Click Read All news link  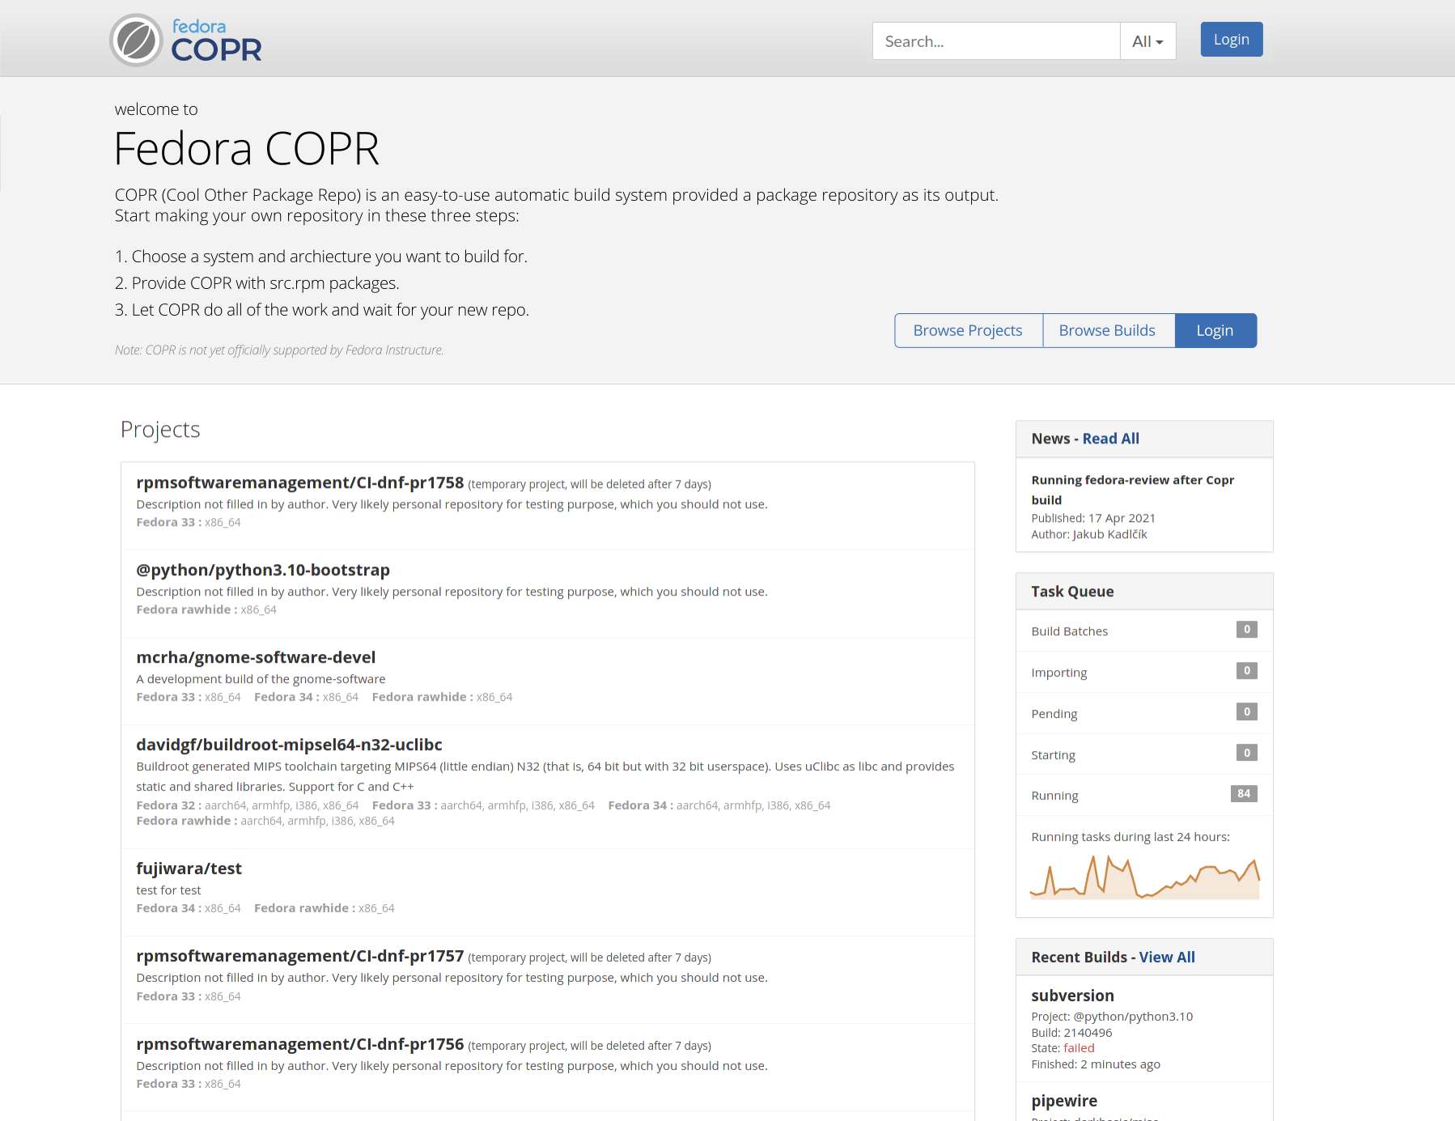(x=1111, y=439)
